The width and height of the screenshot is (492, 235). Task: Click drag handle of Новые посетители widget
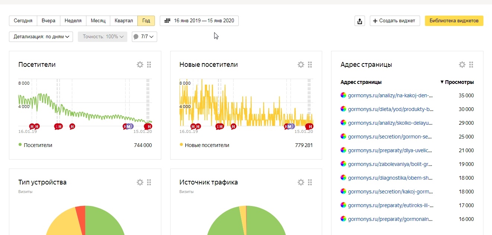click(x=310, y=65)
